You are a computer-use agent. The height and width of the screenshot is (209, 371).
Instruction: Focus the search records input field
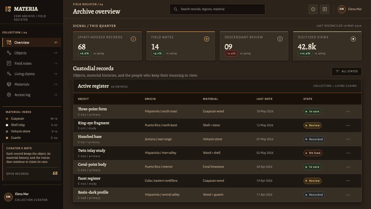click(x=217, y=9)
